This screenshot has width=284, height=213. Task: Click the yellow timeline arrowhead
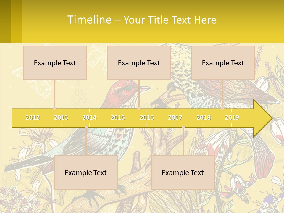click(x=262, y=118)
